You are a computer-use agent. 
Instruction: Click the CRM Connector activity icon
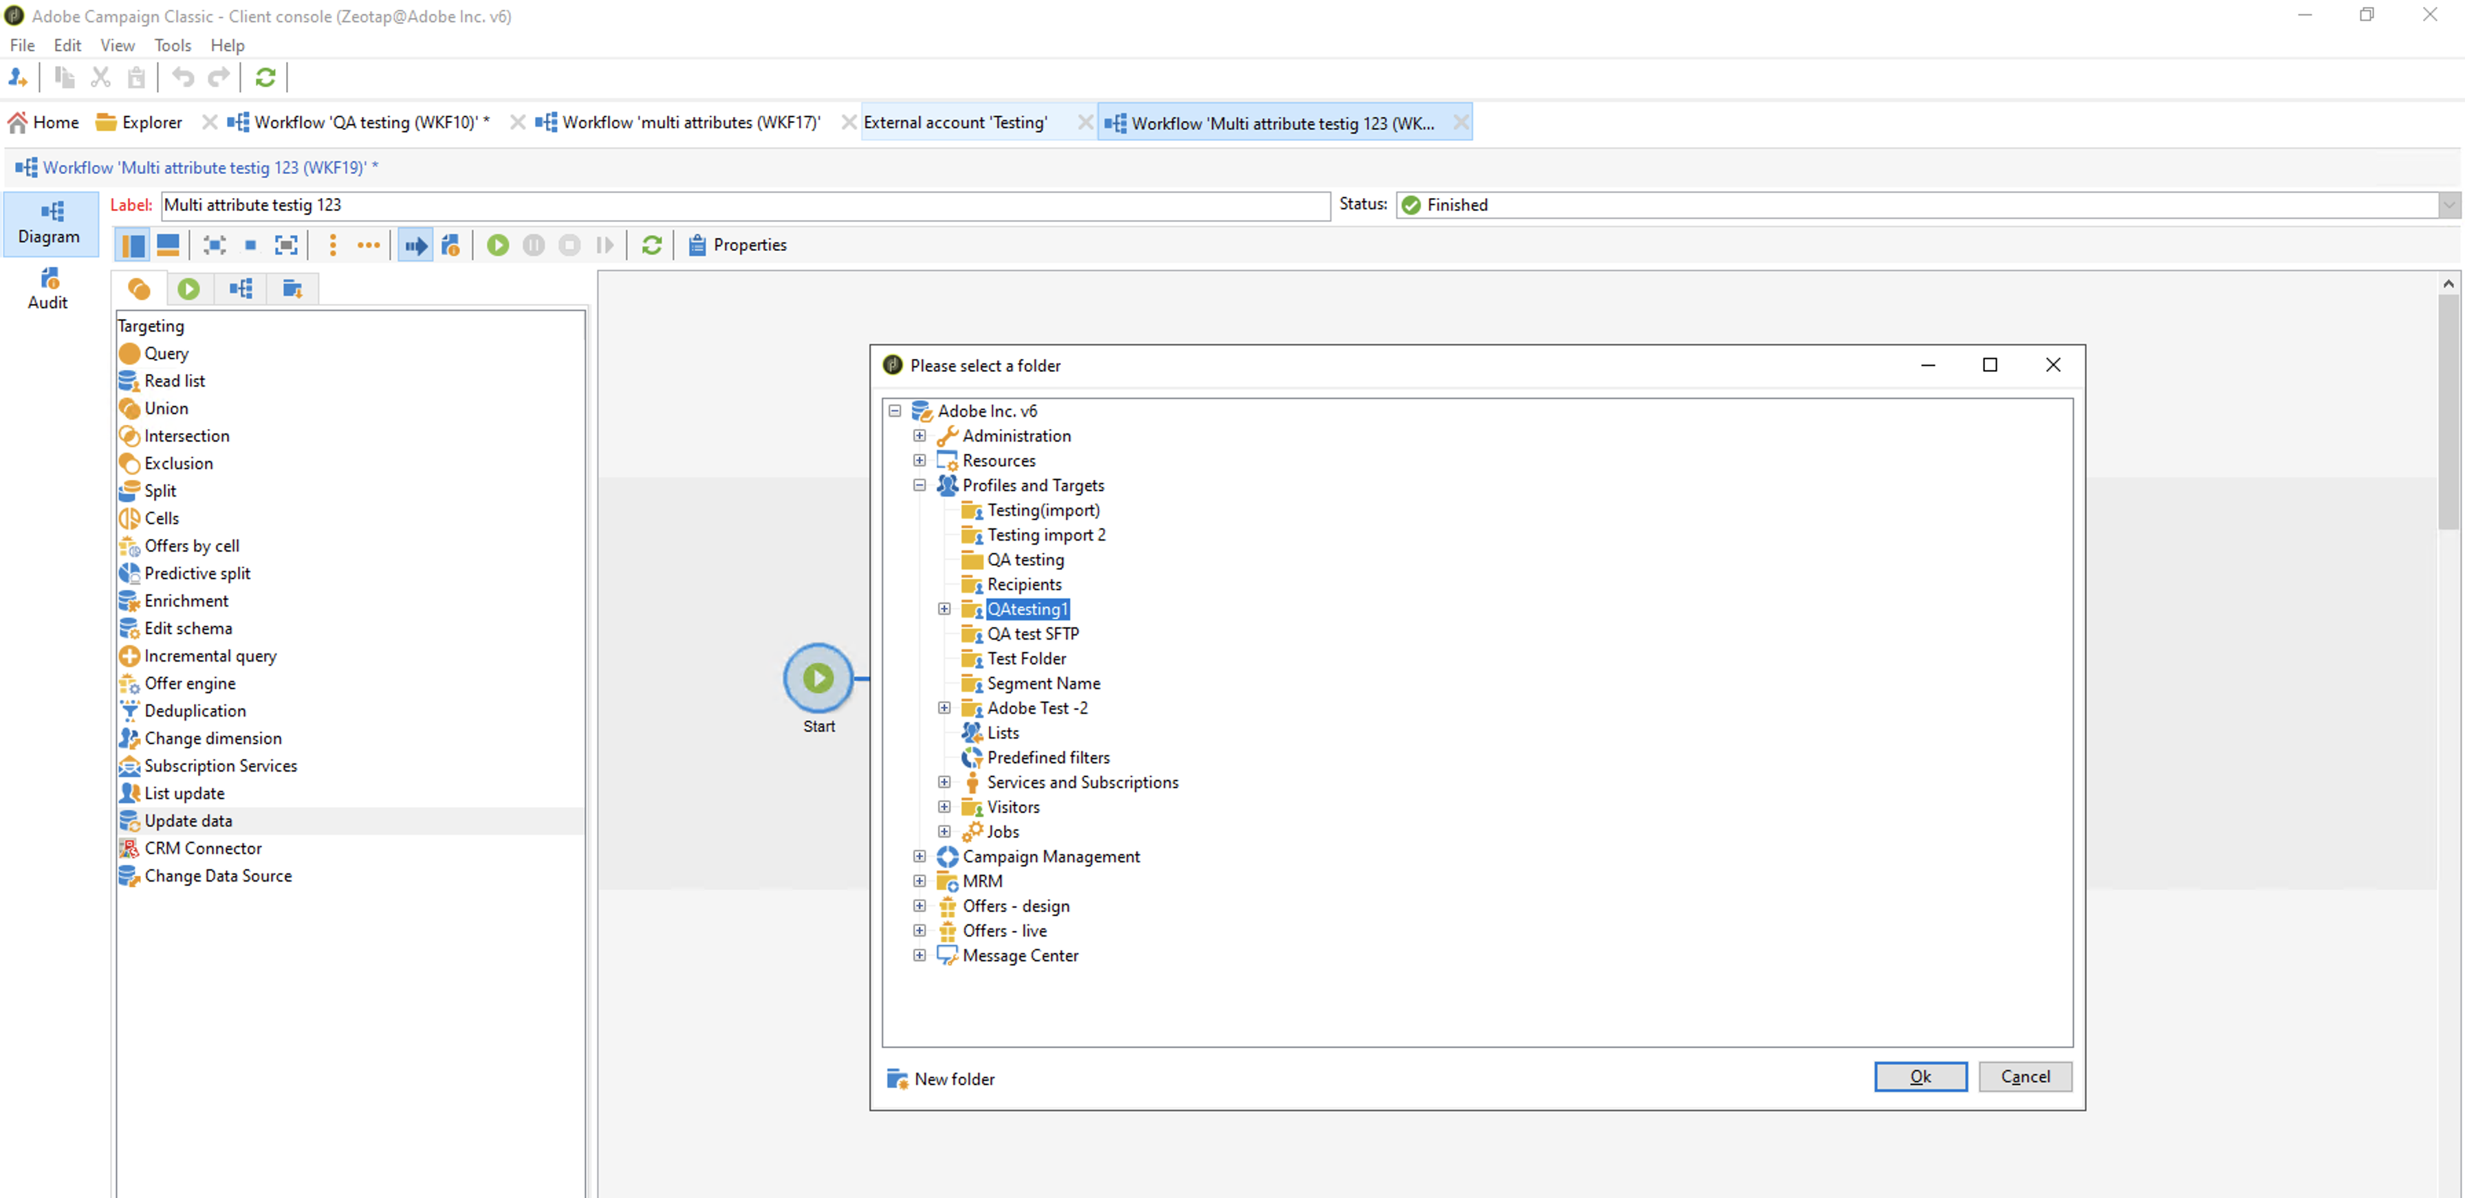click(x=129, y=849)
